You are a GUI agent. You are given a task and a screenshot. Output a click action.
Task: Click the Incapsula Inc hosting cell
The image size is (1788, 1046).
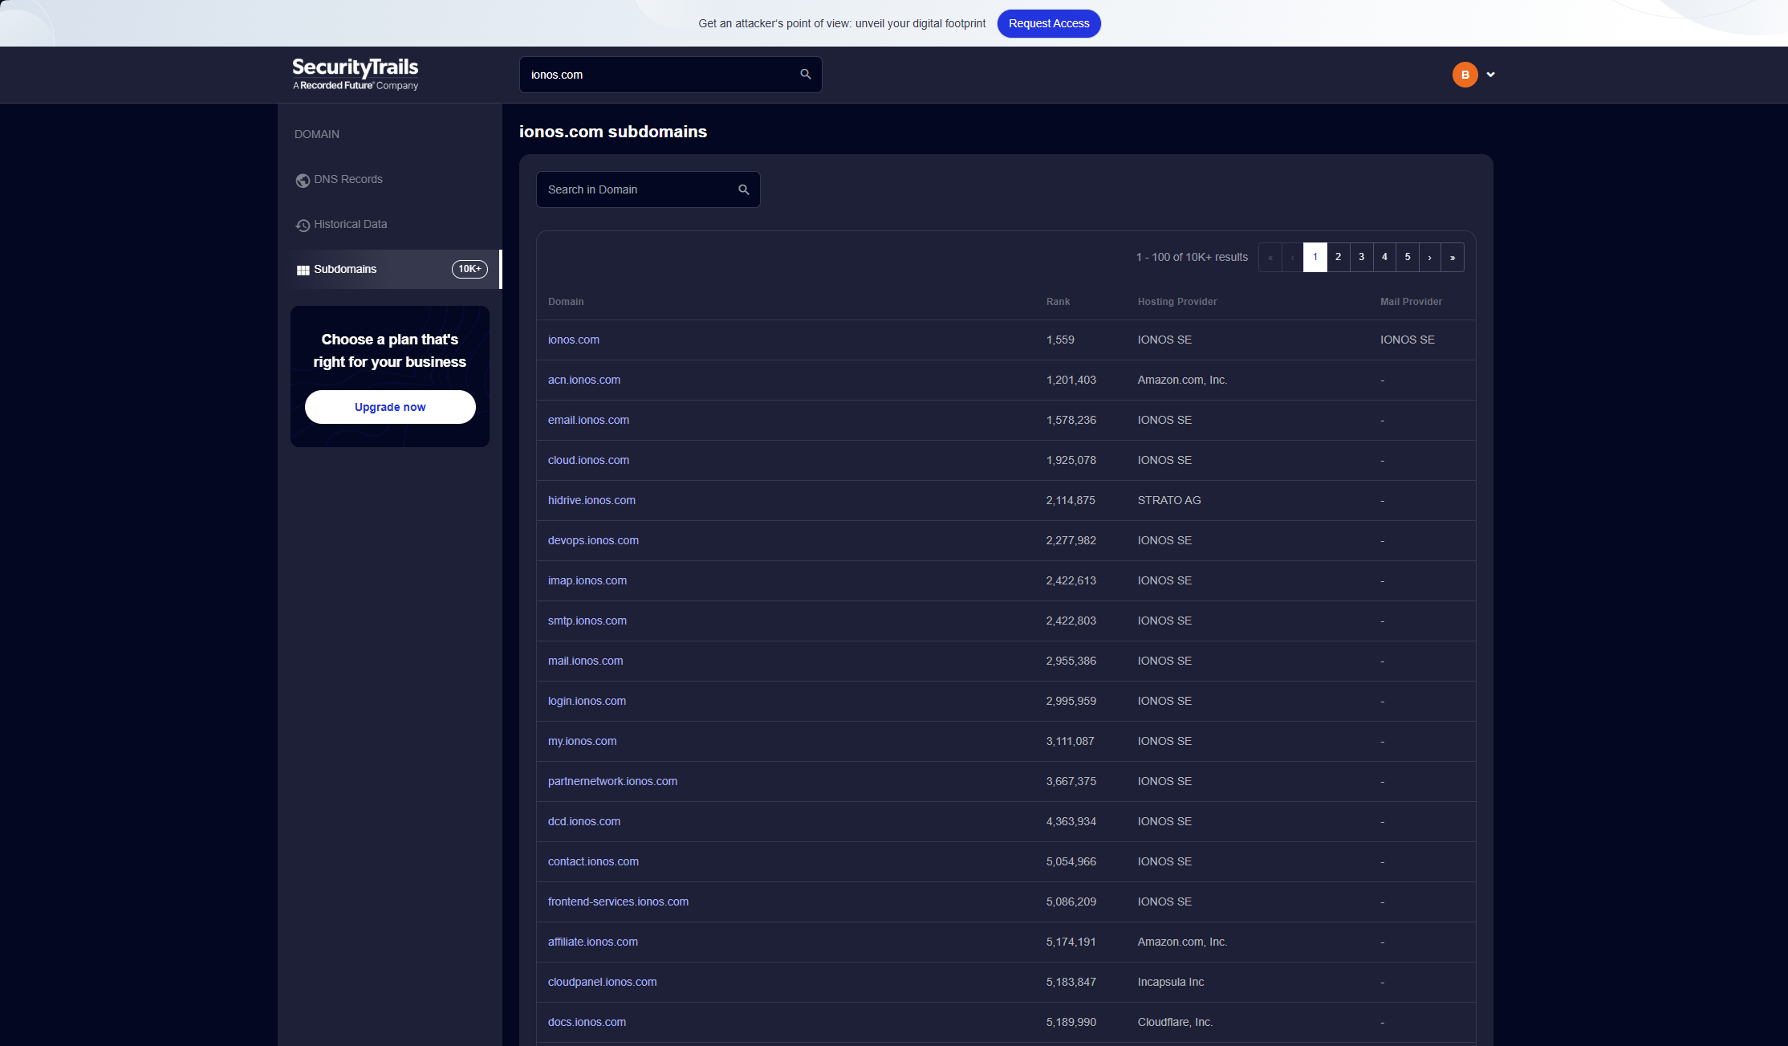coord(1171,982)
